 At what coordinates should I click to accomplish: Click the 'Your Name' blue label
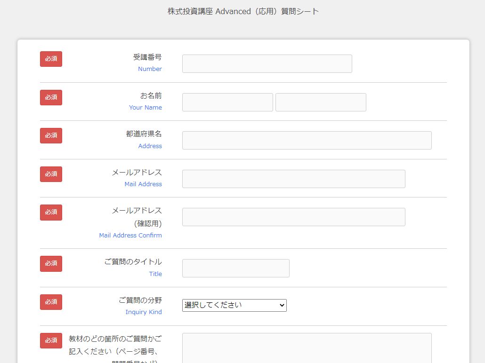(x=145, y=108)
